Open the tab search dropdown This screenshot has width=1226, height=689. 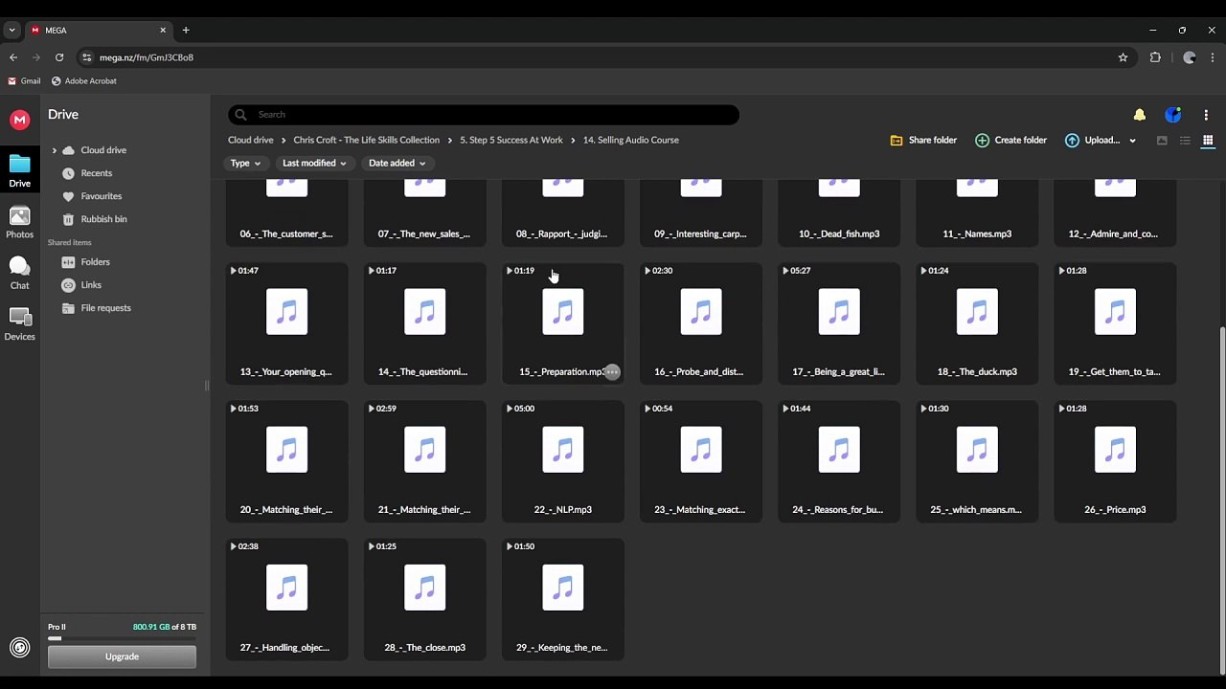(x=11, y=31)
